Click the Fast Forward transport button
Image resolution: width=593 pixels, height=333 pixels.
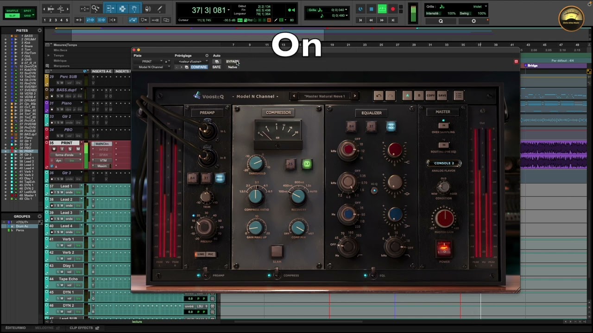click(x=382, y=20)
